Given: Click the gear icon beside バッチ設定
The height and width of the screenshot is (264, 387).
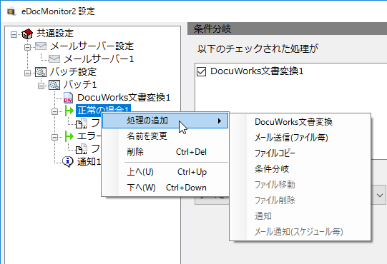Looking at the screenshot, I should pyautogui.click(x=41, y=72).
